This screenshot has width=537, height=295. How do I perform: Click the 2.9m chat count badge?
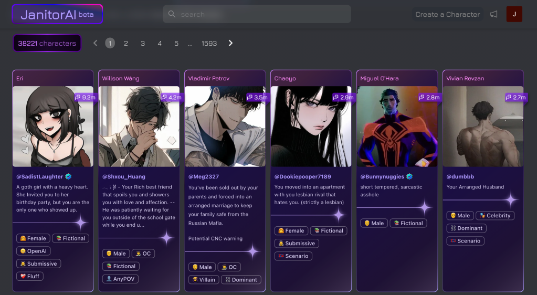tap(343, 97)
